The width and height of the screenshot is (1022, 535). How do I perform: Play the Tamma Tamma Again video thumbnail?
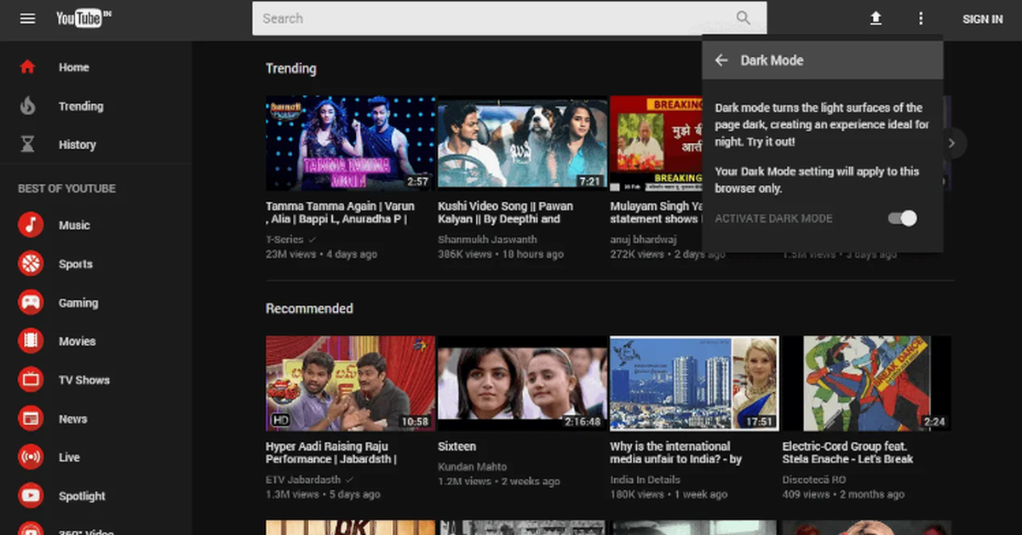[350, 143]
